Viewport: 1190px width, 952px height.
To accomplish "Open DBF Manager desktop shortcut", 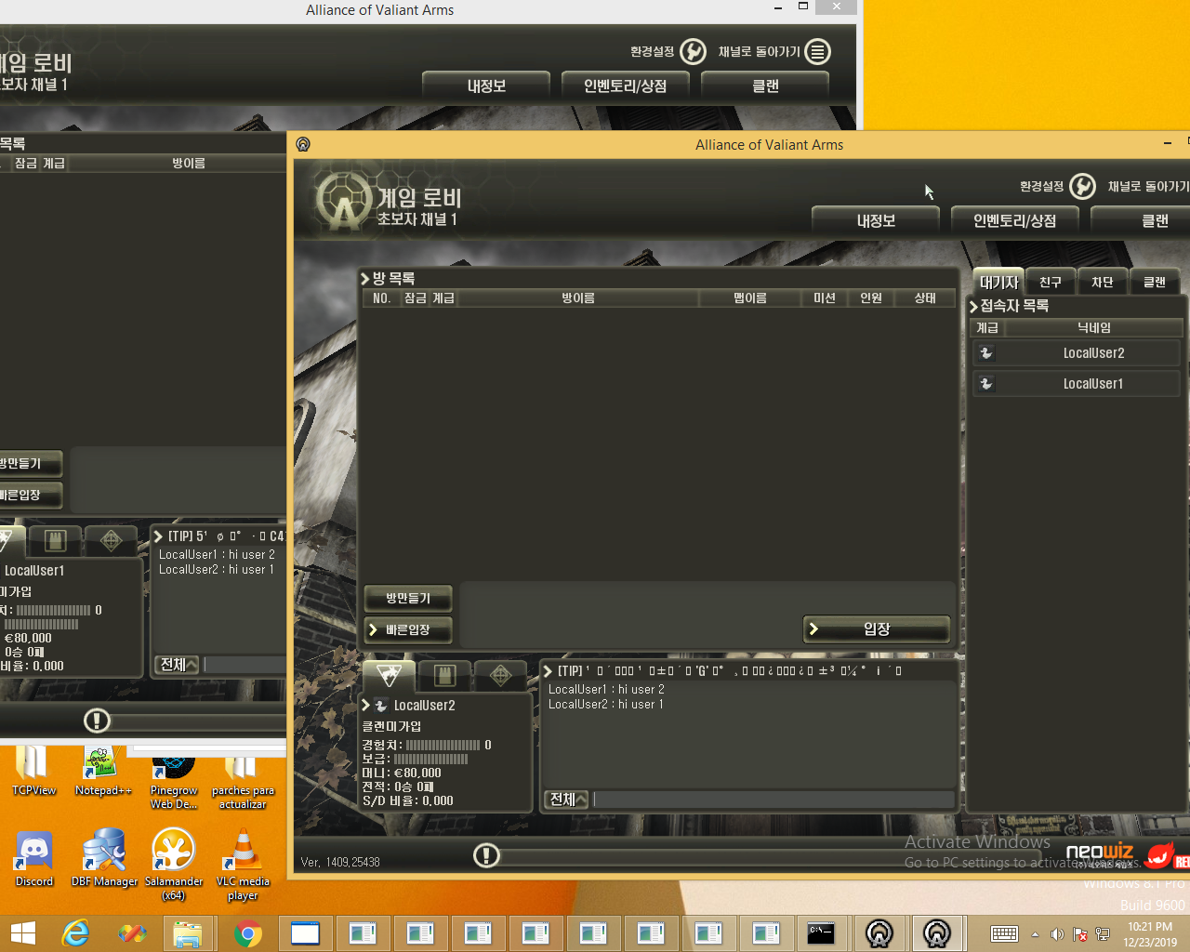I will [104, 857].
